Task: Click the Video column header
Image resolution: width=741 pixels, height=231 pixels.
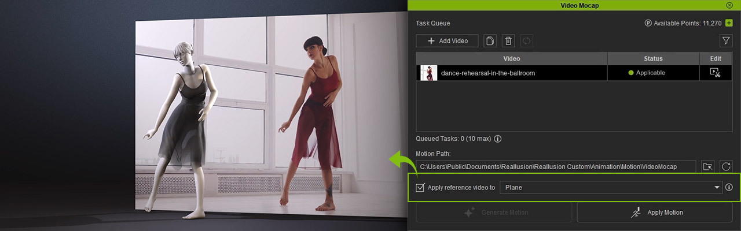Action: (x=511, y=58)
